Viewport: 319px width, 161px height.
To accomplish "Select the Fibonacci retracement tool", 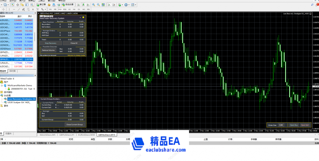I will [x=28, y=9].
